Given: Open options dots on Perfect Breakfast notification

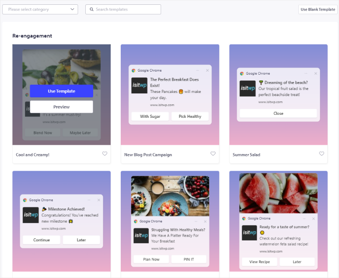Looking at the screenshot, I should [x=197, y=71].
